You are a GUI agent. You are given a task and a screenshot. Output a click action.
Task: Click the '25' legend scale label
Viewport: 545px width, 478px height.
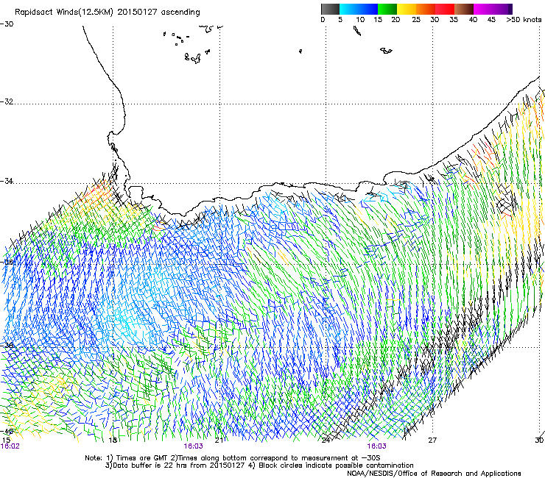pyautogui.click(x=416, y=20)
